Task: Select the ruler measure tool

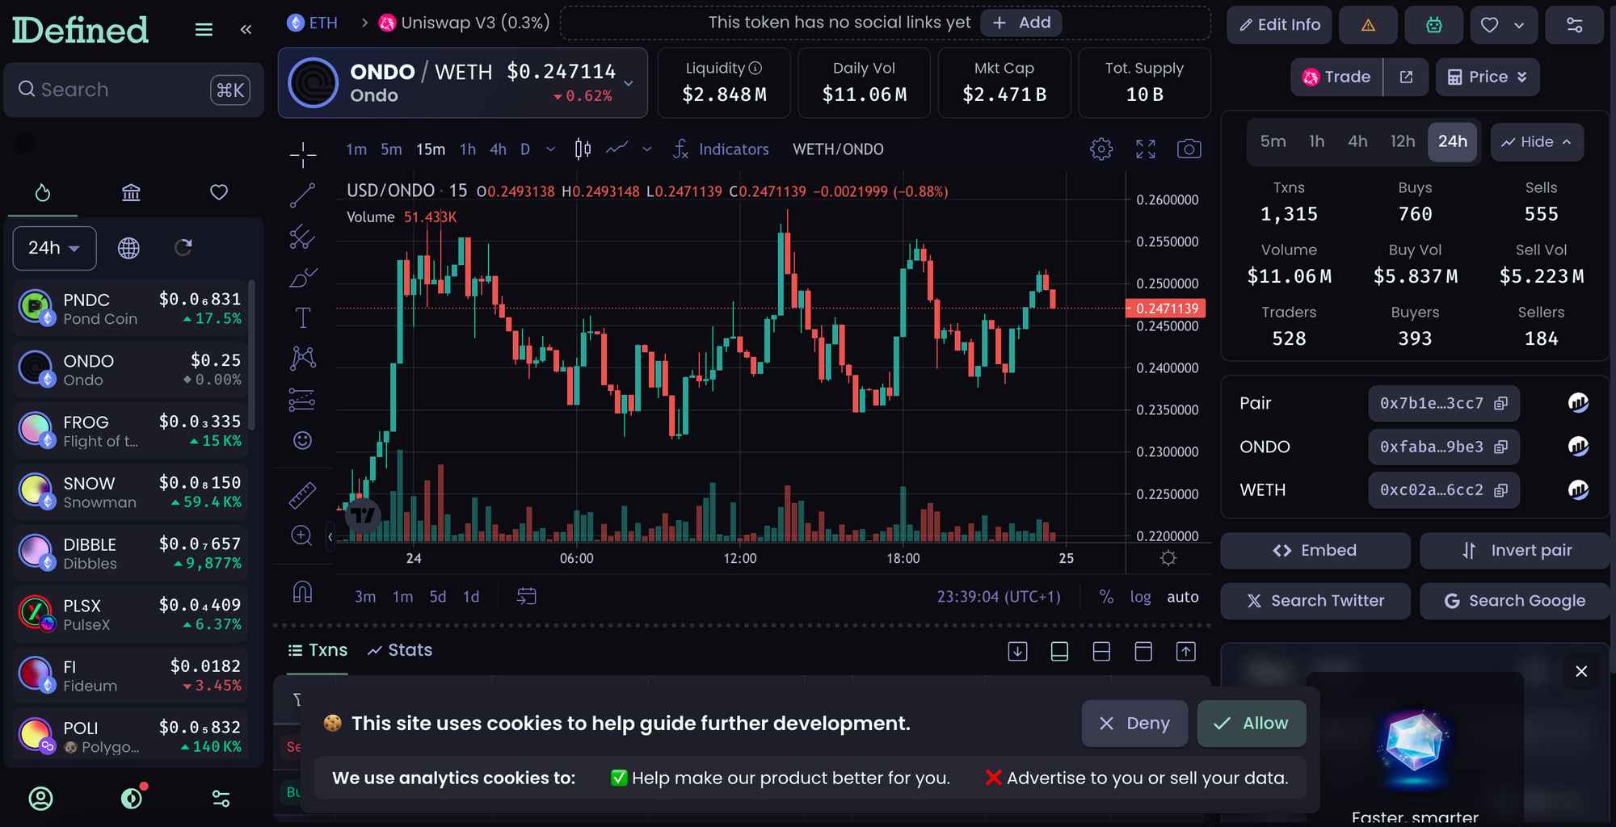Action: (x=303, y=495)
